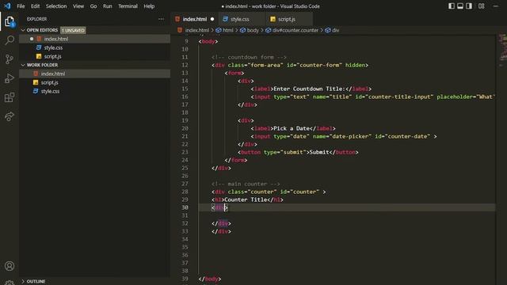This screenshot has height=285, width=507.
Task: Open the Go menu
Action: point(93,6)
